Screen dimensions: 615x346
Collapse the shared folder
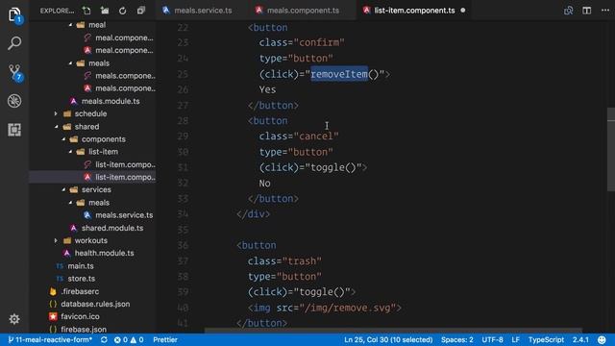(57, 127)
